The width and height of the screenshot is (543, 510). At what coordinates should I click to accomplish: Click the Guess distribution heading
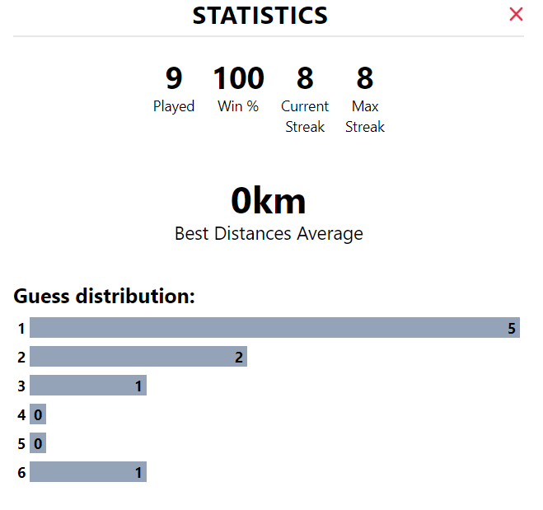(105, 297)
